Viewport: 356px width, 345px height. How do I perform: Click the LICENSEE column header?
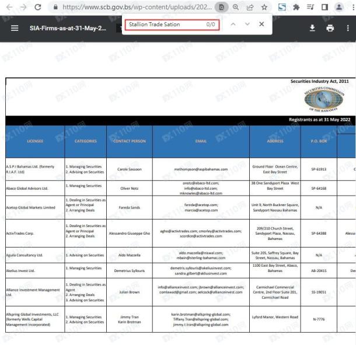click(x=35, y=141)
